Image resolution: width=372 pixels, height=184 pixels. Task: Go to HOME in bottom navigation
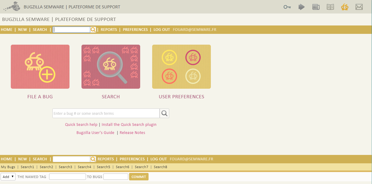(x=7, y=159)
